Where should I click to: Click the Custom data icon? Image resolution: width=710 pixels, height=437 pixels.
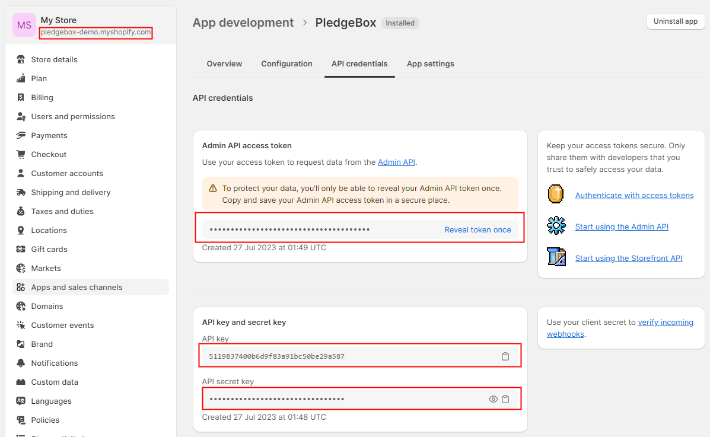coord(21,382)
